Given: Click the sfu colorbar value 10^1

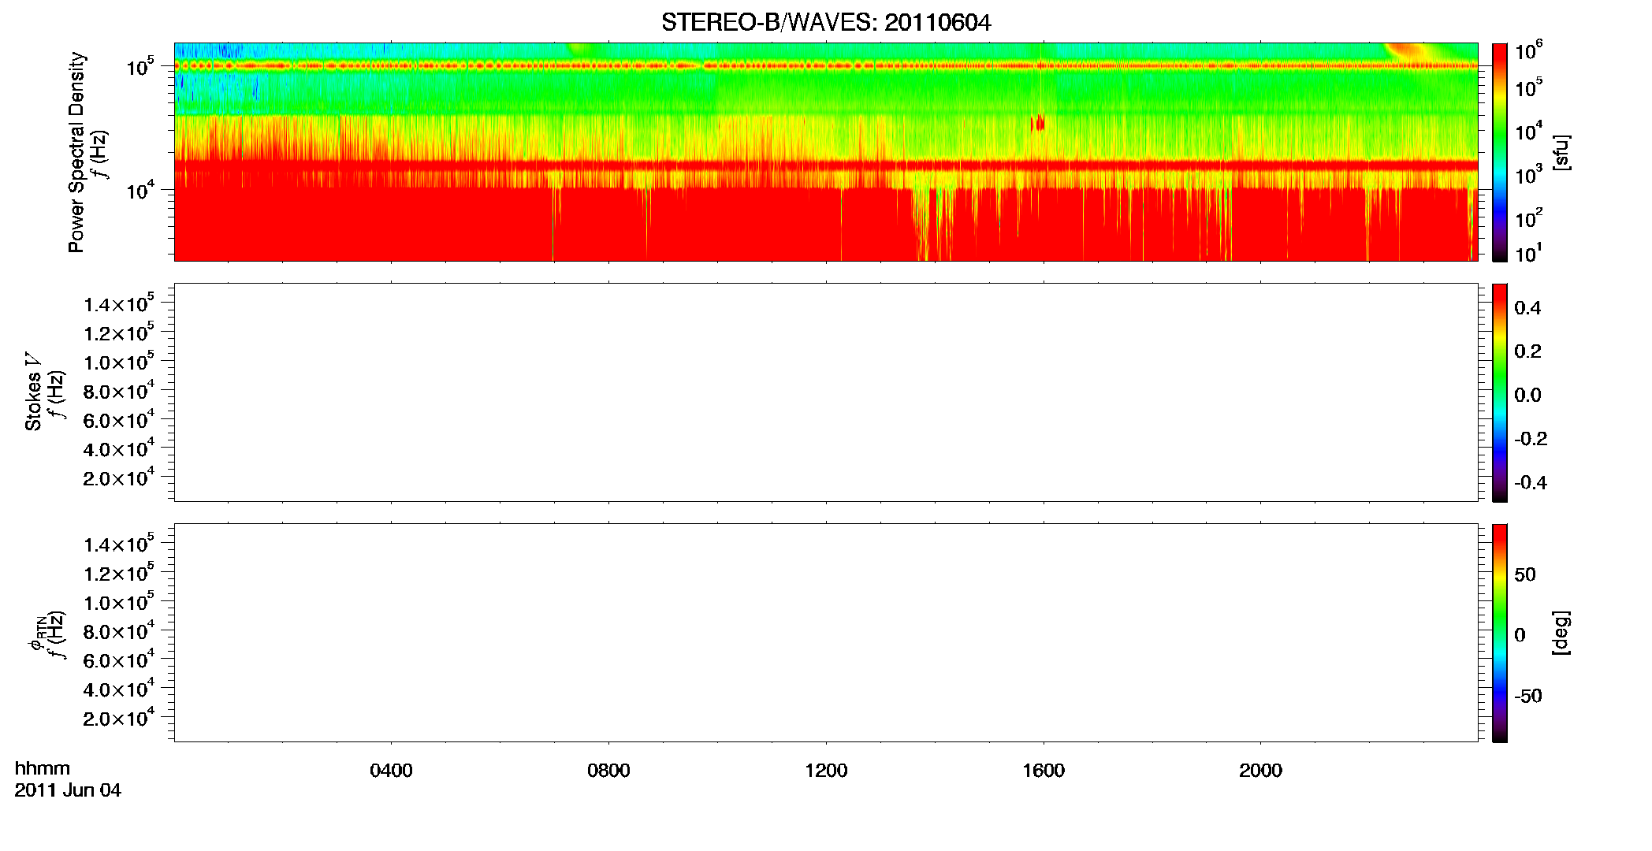Looking at the screenshot, I should point(1528,252).
